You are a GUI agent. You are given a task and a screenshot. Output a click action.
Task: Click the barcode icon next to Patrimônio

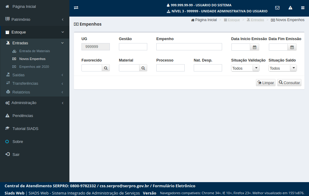[x=7, y=19]
